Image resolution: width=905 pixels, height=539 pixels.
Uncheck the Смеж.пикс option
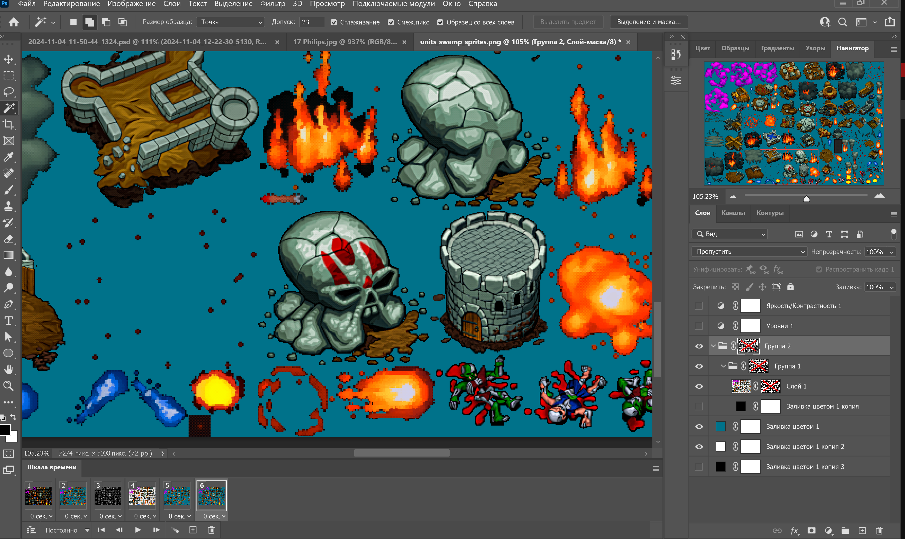coord(391,22)
